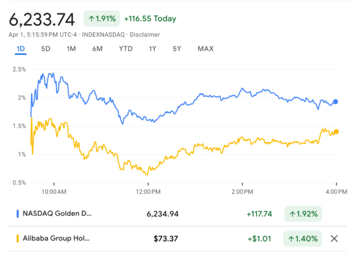Image resolution: width=355 pixels, height=256 pixels.
Task: Switch chart to YTD view
Action: point(125,49)
